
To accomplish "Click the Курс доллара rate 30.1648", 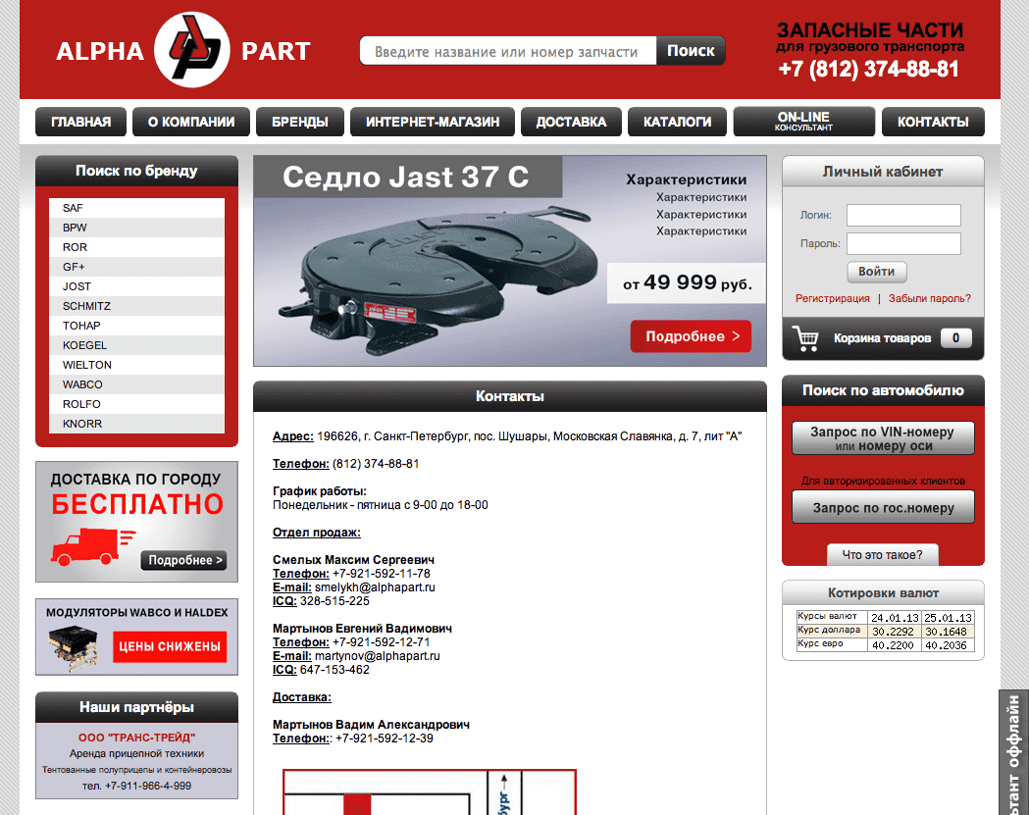I will (x=947, y=632).
